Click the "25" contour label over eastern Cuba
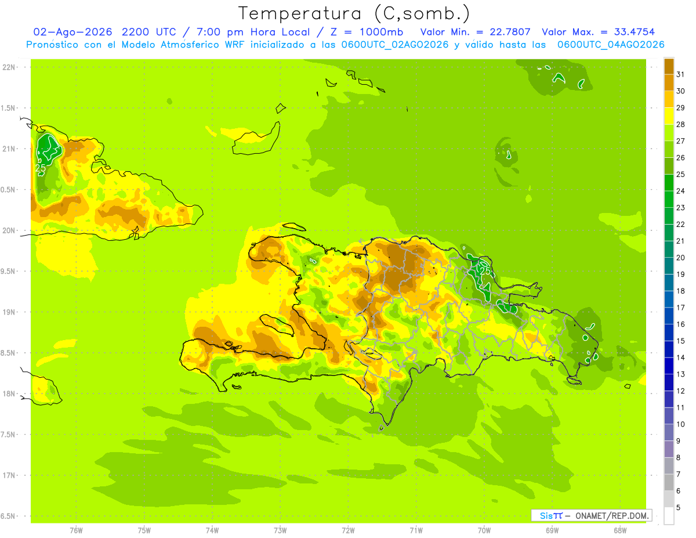The image size is (696, 538). pyautogui.click(x=41, y=168)
